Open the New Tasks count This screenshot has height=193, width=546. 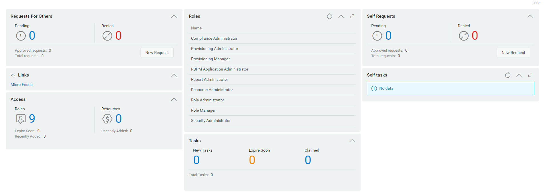(196, 160)
